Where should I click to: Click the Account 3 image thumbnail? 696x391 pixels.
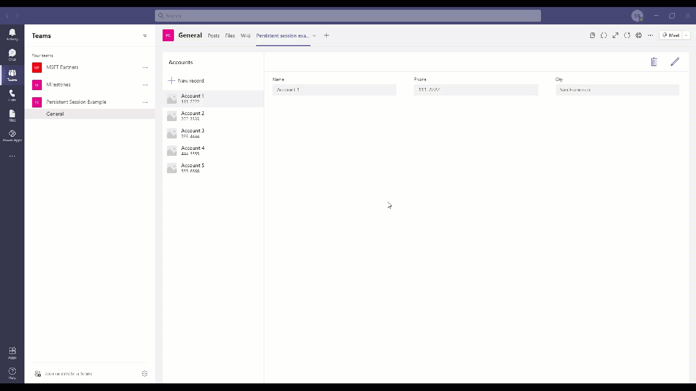(172, 134)
